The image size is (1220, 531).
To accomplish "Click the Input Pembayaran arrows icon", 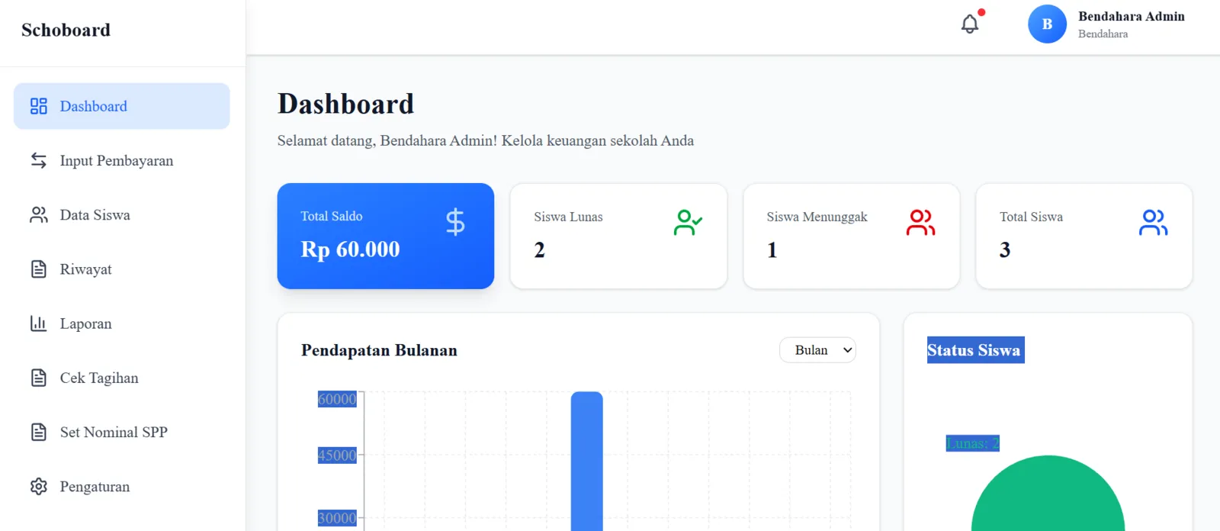I will (x=39, y=160).
